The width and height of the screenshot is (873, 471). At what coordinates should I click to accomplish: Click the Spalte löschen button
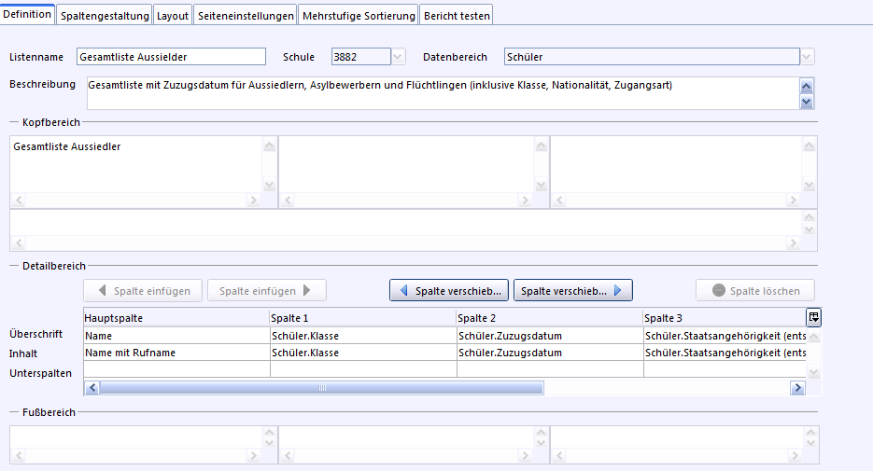[x=755, y=291]
